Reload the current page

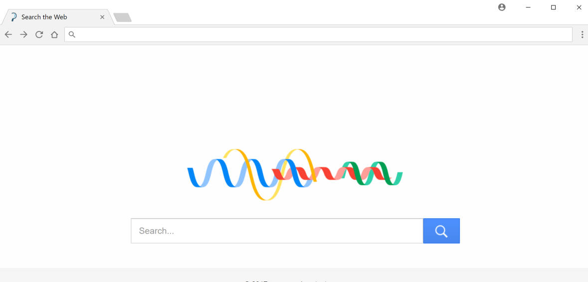click(x=39, y=34)
